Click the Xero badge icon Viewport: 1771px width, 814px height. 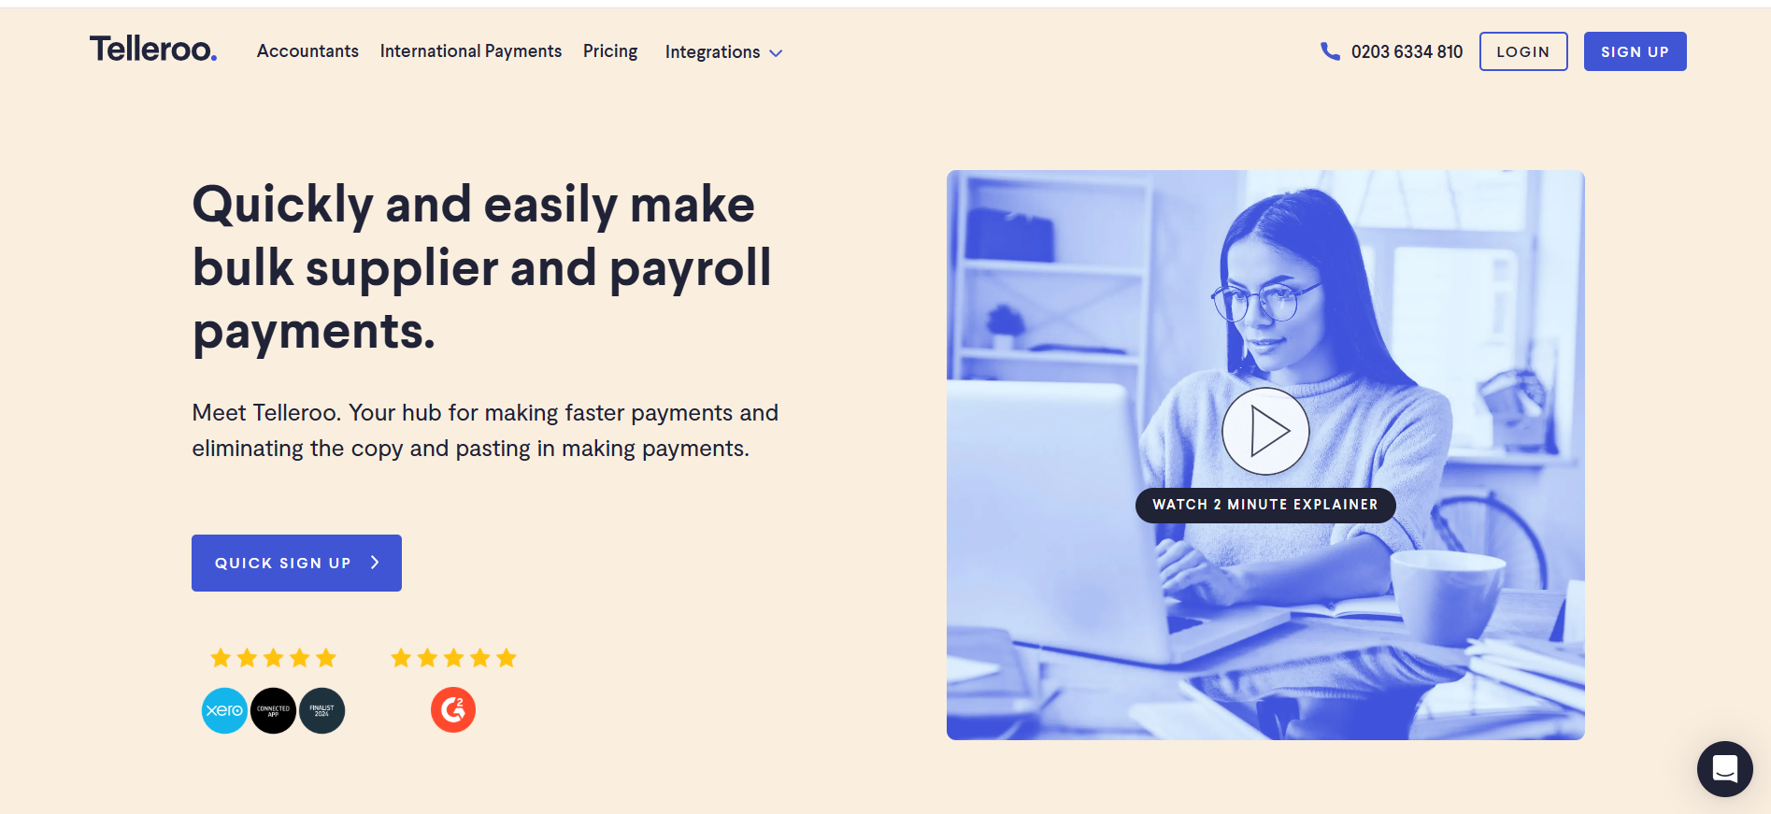pos(225,711)
